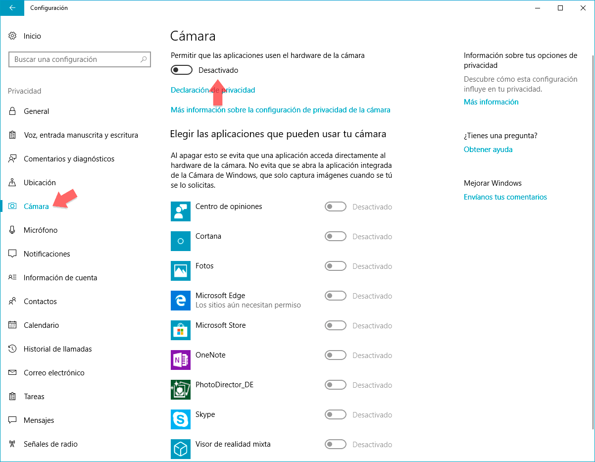Open the Micrófono privacy section
Image resolution: width=595 pixels, height=462 pixels.
[x=41, y=230]
